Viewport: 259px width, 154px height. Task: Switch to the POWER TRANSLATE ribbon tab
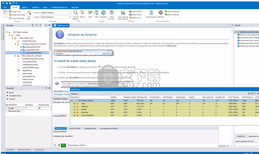pos(59,7)
